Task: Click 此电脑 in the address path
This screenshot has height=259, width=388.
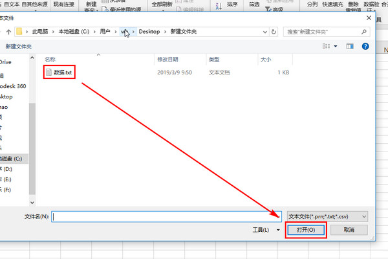Action: coord(40,32)
